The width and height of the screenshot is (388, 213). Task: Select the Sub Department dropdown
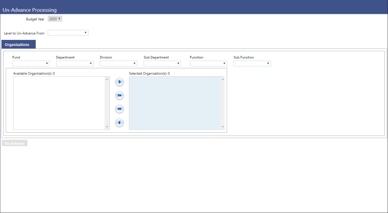(x=162, y=63)
